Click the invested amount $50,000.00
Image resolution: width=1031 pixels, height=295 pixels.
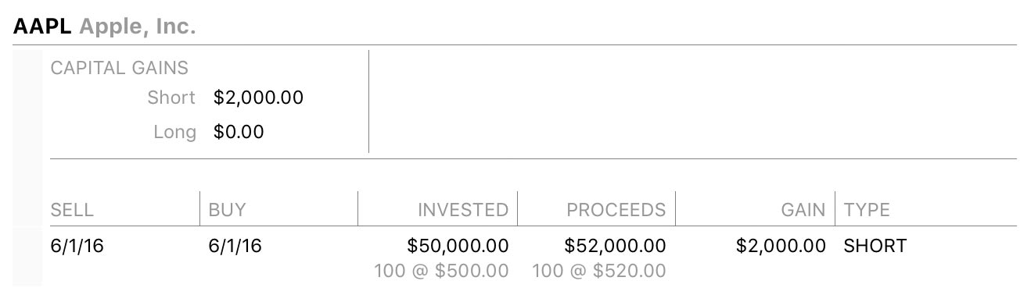click(458, 247)
